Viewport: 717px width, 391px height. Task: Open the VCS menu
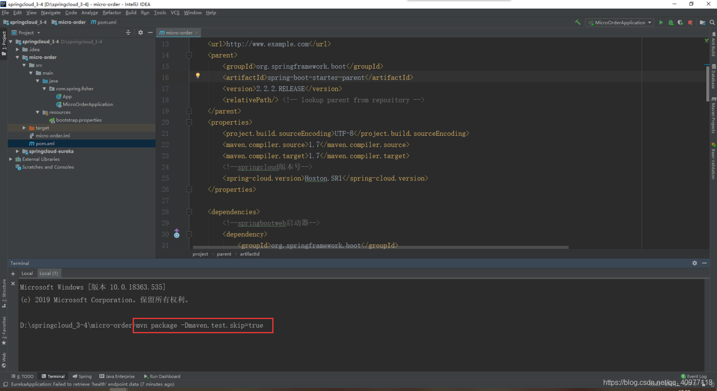point(175,13)
